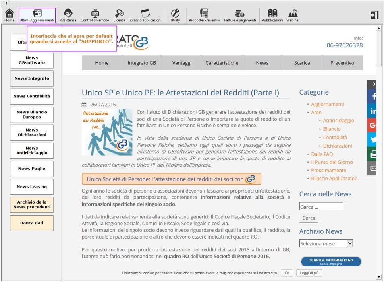Screen dimensions: 384x282
Task: Launch Controllo Remoto tool
Action: click(95, 16)
